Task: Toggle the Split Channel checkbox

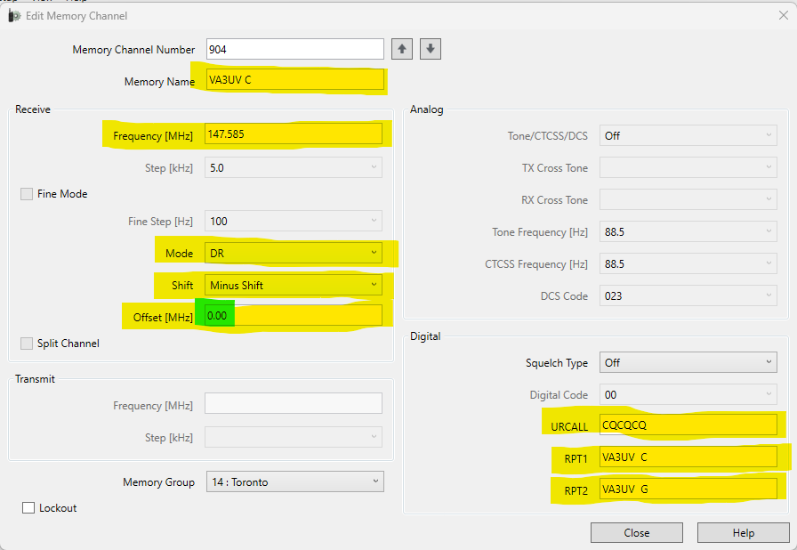Action: [27, 344]
